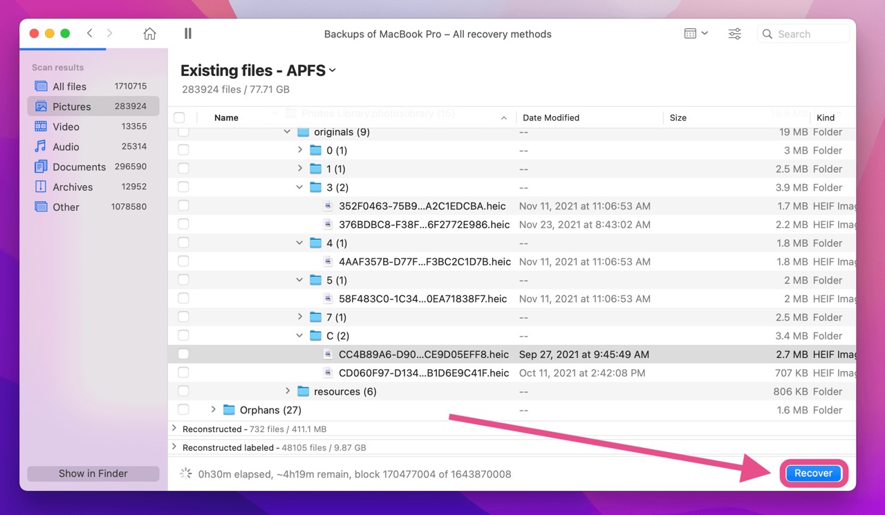Expand the Reconstructed labeled section
Image resolution: width=885 pixels, height=515 pixels.
174,447
